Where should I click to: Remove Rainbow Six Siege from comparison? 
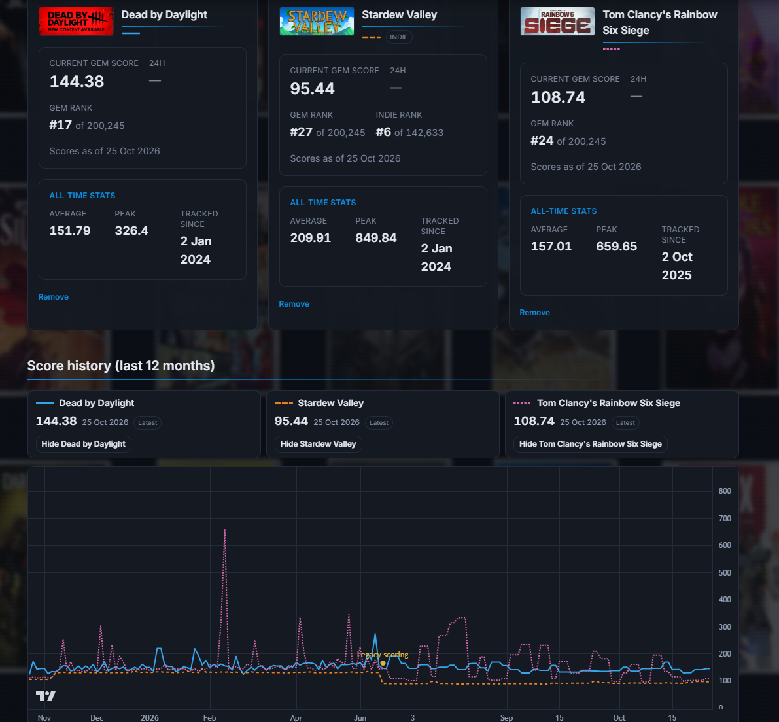pyautogui.click(x=534, y=313)
